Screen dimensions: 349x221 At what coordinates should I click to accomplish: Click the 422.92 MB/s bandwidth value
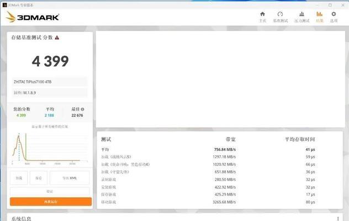coord(225,187)
